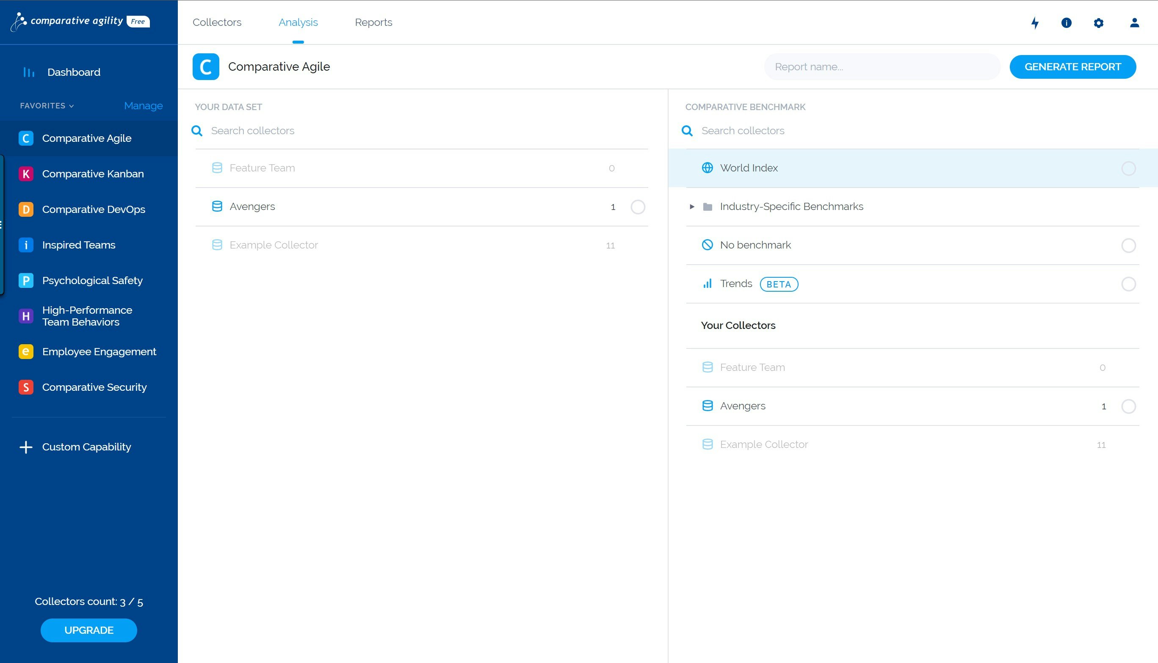
Task: Select Avengers radio in Your Data Set
Action: (638, 207)
